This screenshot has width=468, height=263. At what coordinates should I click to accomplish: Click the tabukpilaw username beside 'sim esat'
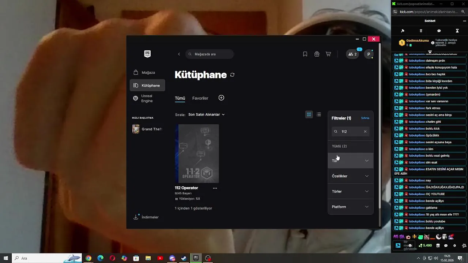click(x=416, y=162)
